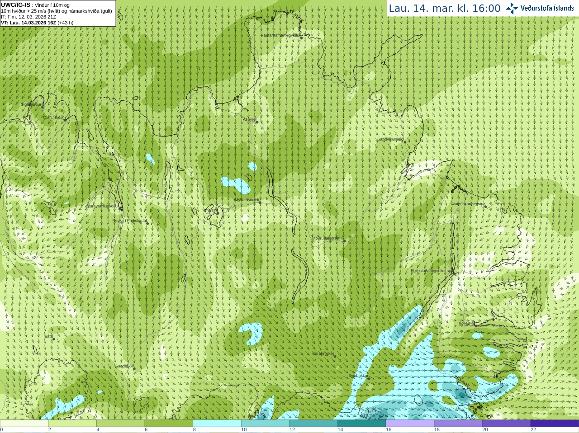The height and width of the screenshot is (433, 579).
Task: Pick the 16–18 m/s lavender legend swatch
Action: click(410, 424)
